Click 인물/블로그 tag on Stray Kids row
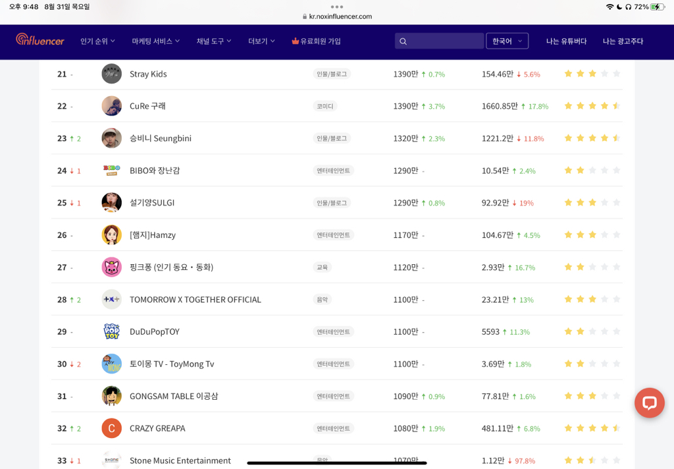 coord(332,74)
